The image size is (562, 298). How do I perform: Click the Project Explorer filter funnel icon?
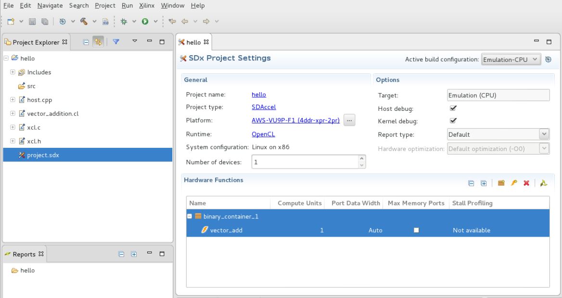[116, 42]
